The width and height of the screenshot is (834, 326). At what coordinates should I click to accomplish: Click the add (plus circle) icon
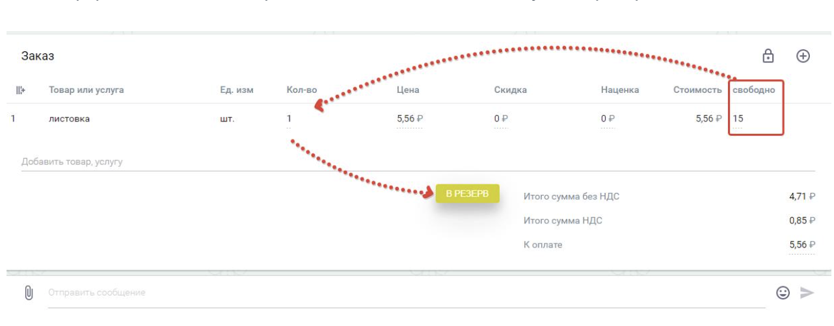(803, 56)
